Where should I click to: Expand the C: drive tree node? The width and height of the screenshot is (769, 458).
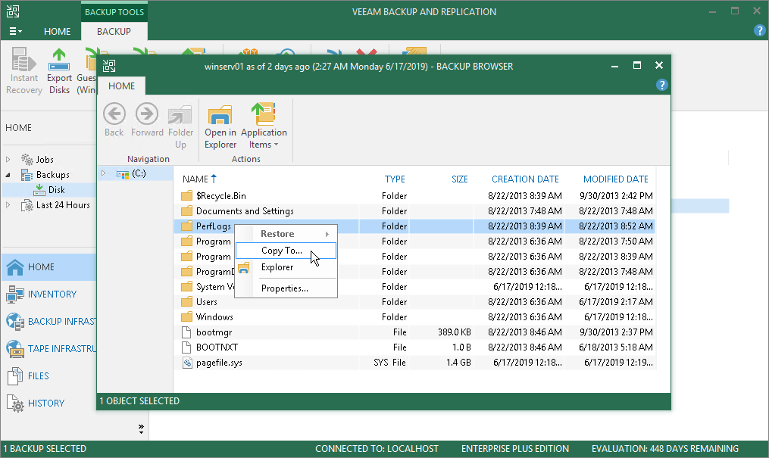(x=104, y=173)
